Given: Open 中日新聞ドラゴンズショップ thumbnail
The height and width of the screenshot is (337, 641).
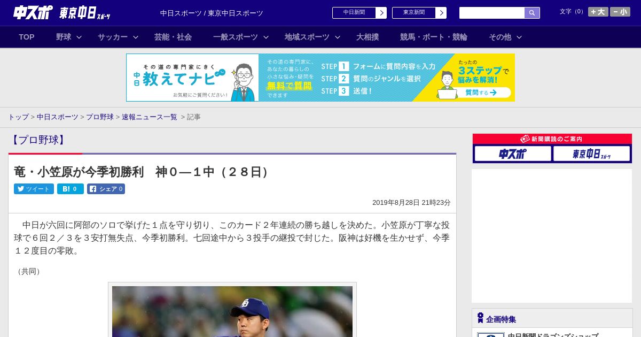Looking at the screenshot, I should [491, 335].
